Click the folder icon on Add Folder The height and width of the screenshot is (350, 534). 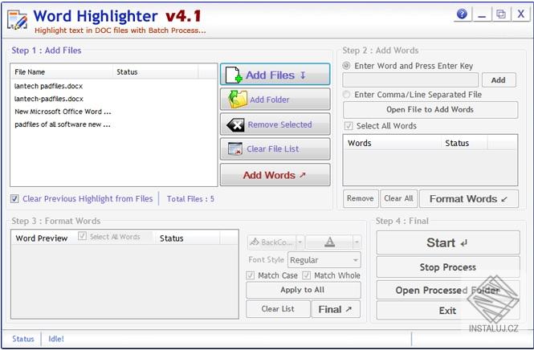tap(238, 100)
